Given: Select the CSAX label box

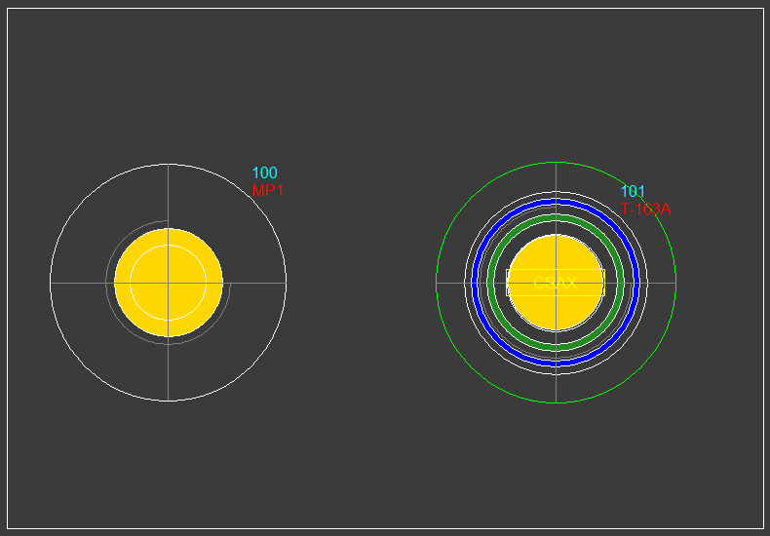Looking at the screenshot, I should coord(556,283).
